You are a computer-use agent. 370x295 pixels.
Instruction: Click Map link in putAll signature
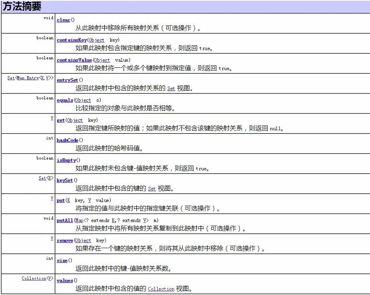coord(79,220)
